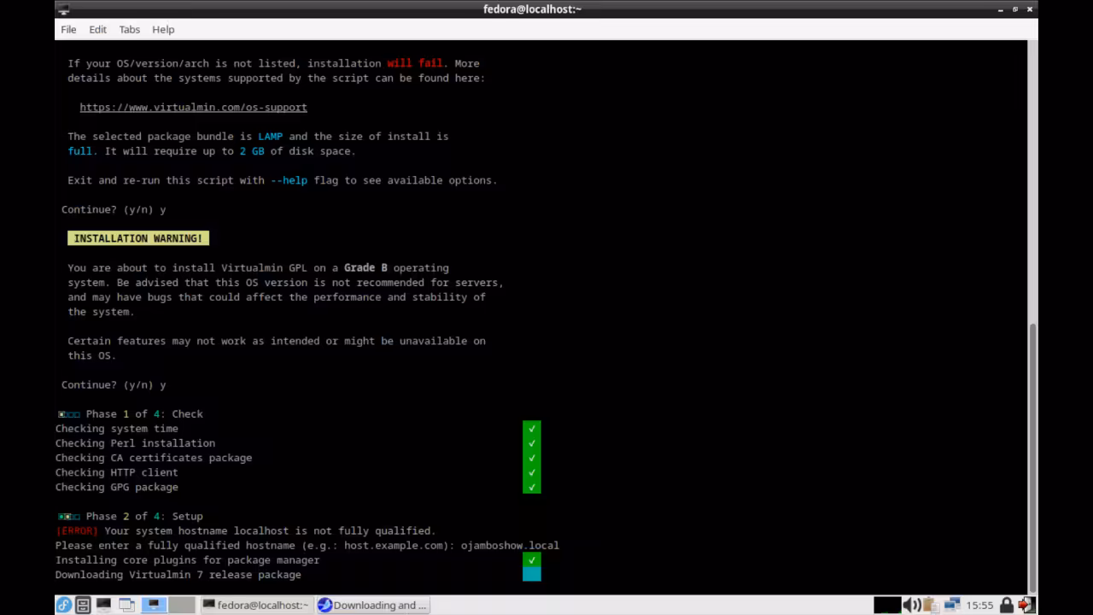Open the Tabs menu
Viewport: 1093px width, 615px height.
pyautogui.click(x=129, y=29)
